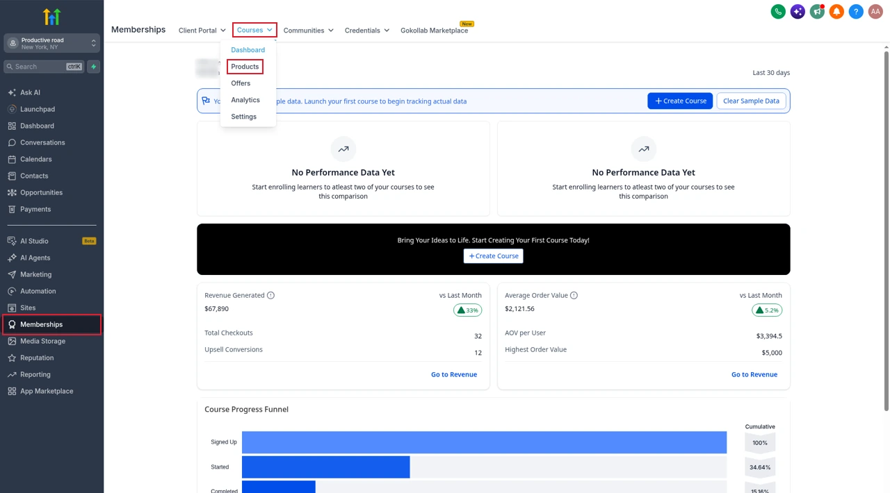Viewport: 890px width, 493px height.
Task: Open the megaphone announcements icon
Action: [817, 12]
